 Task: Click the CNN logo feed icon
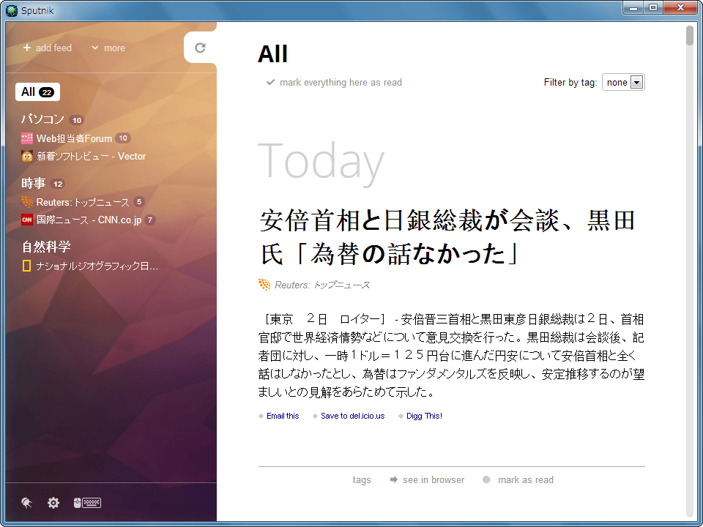coord(27,220)
